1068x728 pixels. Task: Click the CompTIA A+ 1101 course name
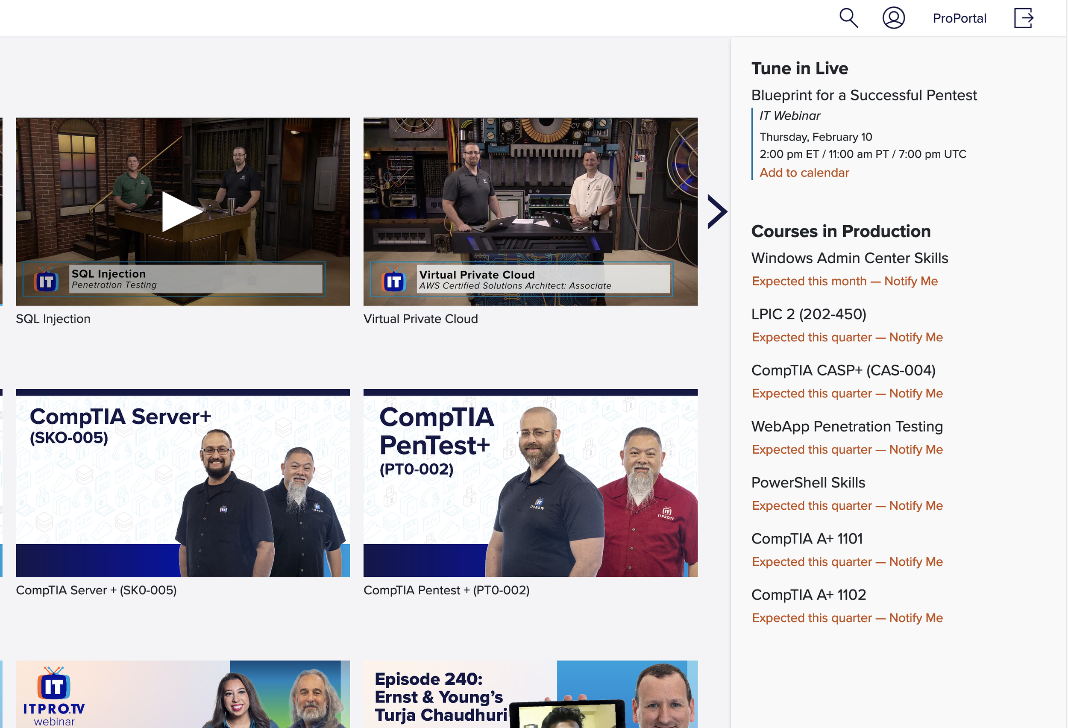807,539
